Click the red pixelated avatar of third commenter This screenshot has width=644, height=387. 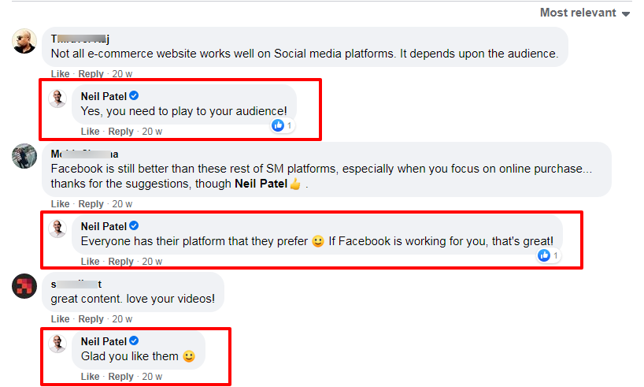click(24, 285)
